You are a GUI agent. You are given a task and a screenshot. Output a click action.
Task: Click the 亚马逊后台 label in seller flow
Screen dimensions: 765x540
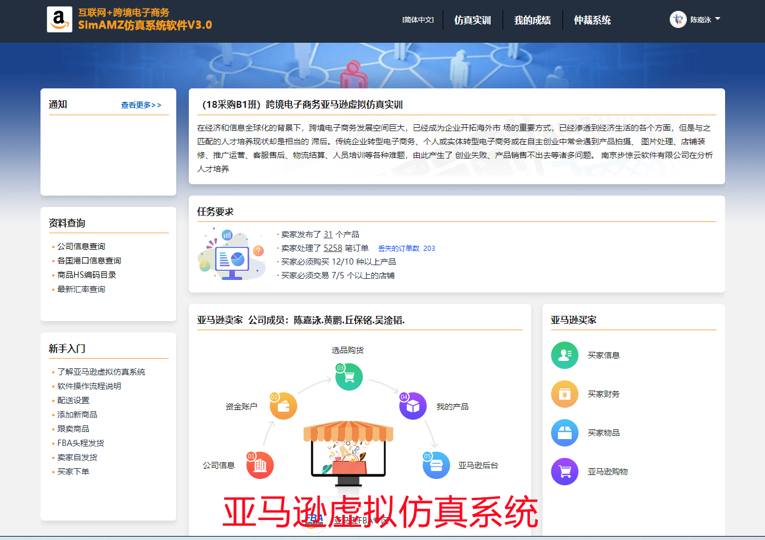coord(478,465)
